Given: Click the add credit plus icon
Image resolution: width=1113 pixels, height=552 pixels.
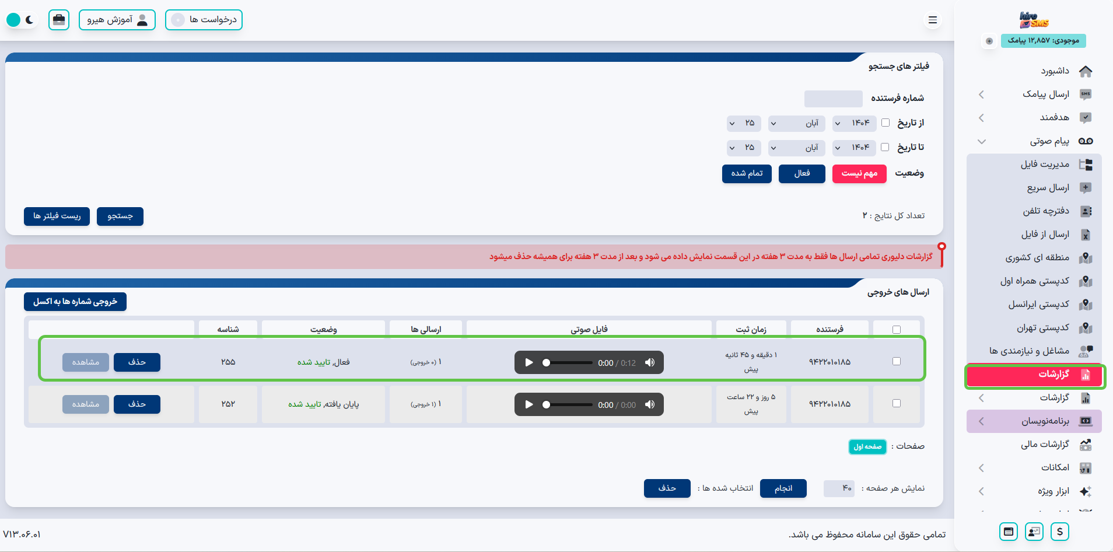Looking at the screenshot, I should pos(989,41).
